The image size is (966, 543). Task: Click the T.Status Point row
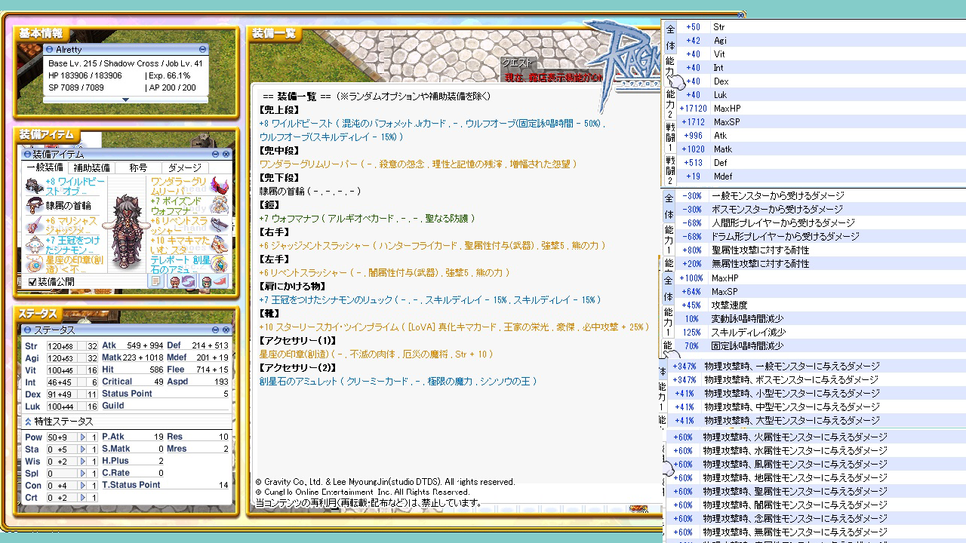pos(165,485)
